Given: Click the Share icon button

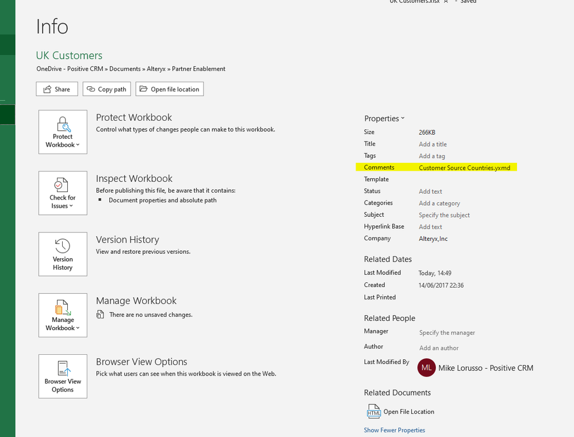Looking at the screenshot, I should (x=48, y=89).
